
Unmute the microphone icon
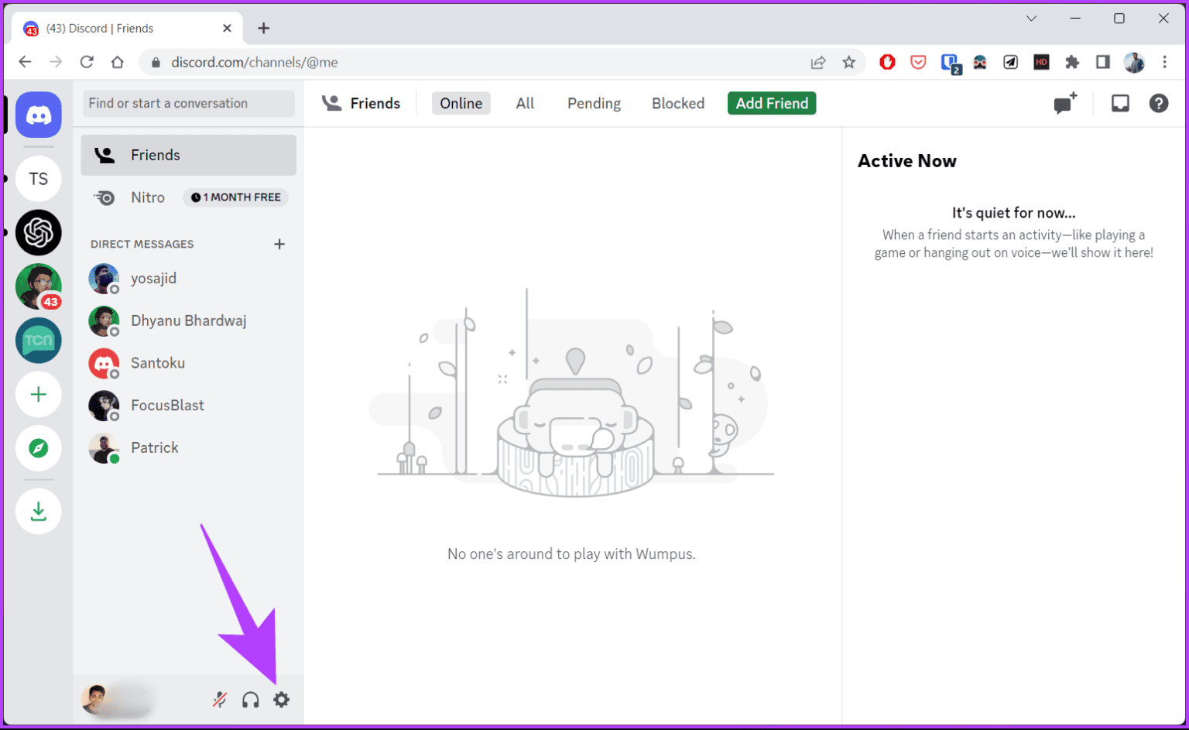click(220, 700)
